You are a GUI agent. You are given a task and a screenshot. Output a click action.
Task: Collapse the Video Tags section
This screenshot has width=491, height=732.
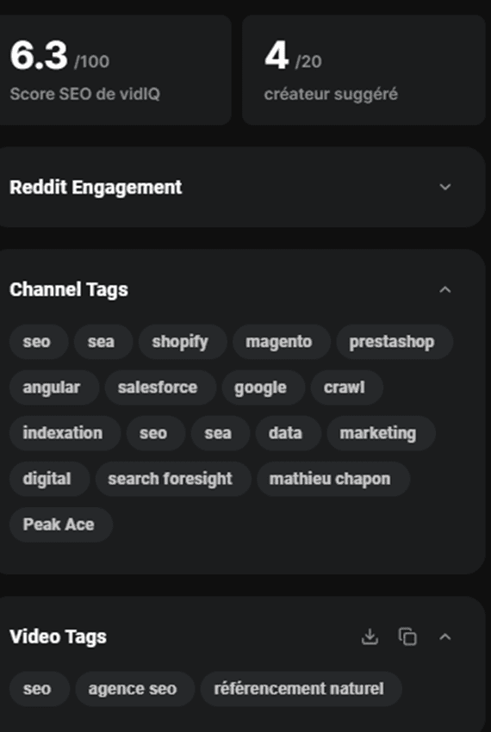tap(445, 636)
